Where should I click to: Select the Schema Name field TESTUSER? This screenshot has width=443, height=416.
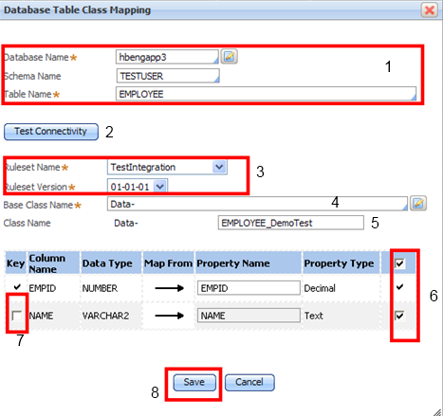pyautogui.click(x=168, y=76)
